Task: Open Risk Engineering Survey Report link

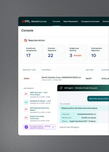Action: 40,109
